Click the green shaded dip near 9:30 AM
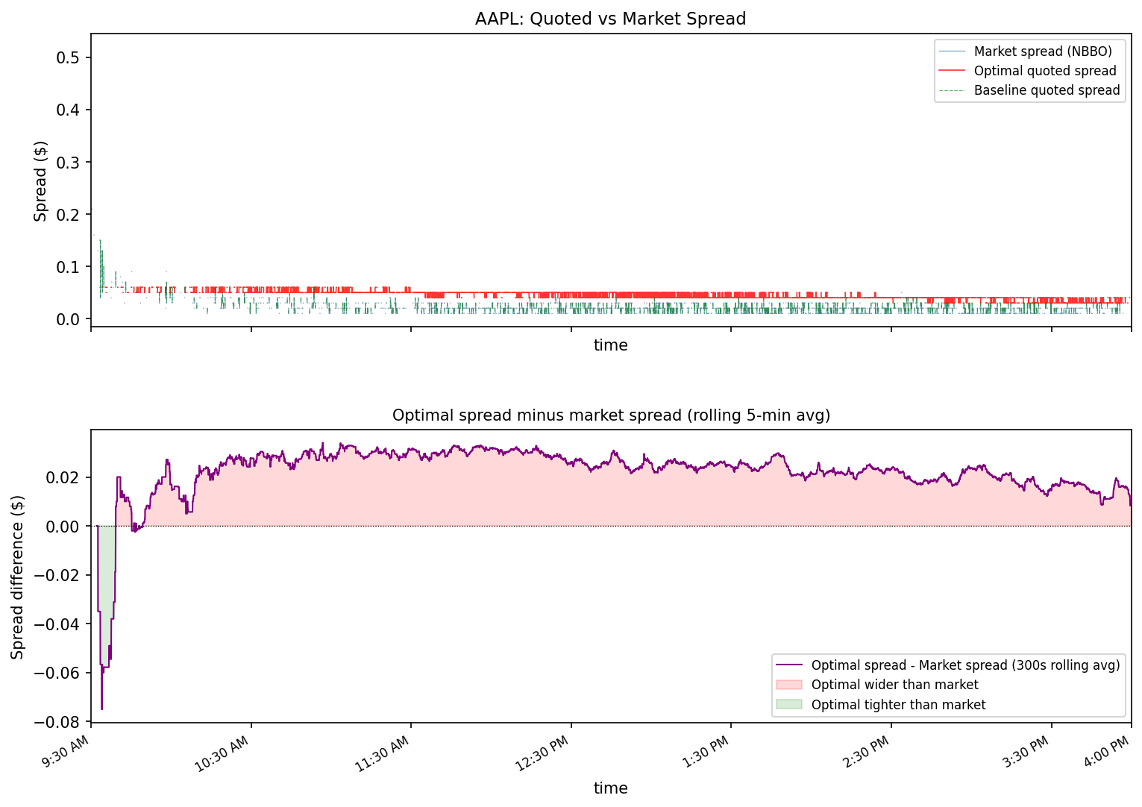Screen dimensions: 1142x807 107,582
